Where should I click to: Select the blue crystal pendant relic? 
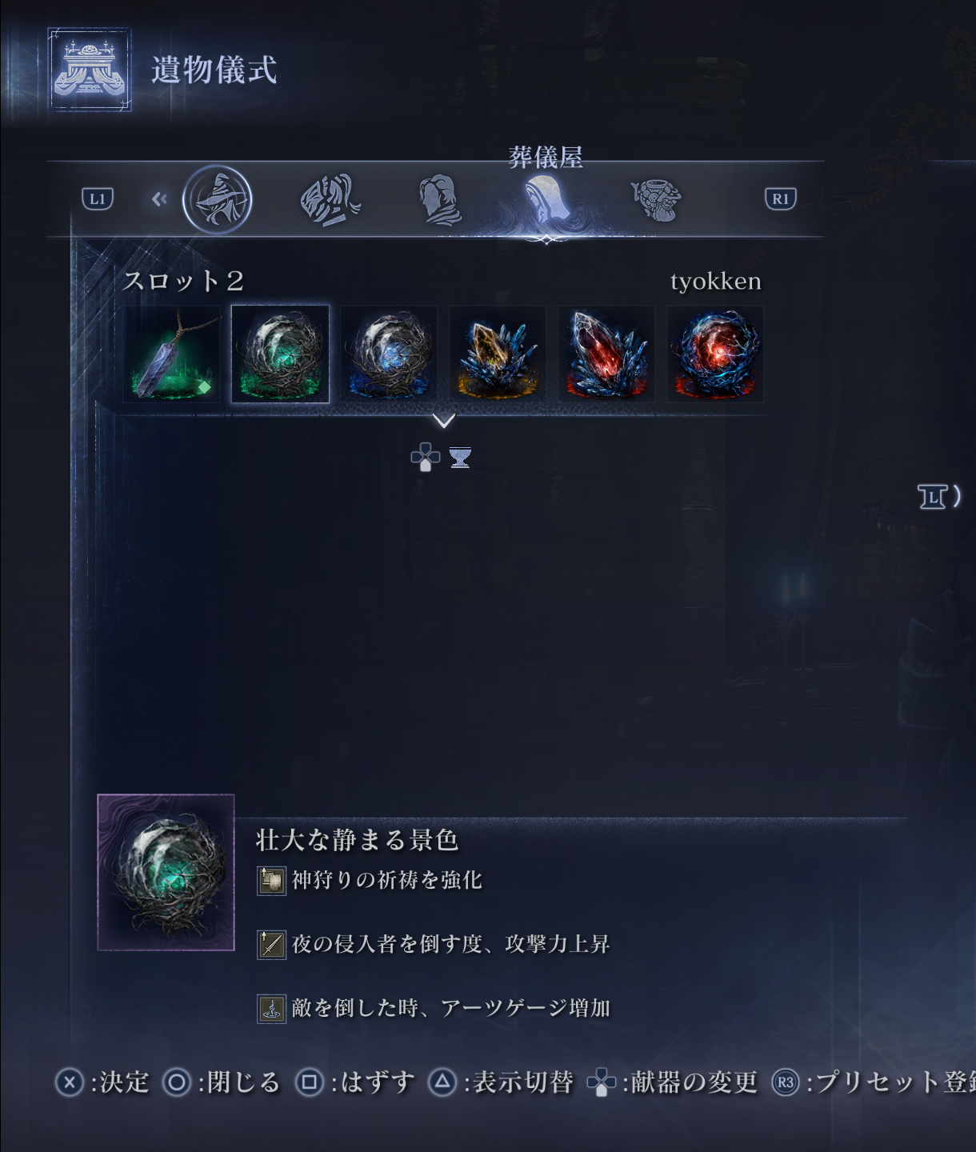pos(171,354)
